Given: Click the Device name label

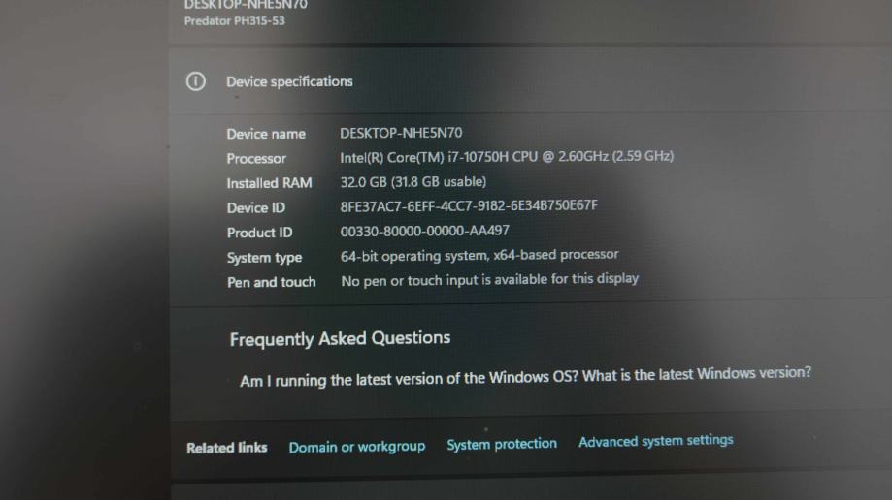Looking at the screenshot, I should (266, 134).
